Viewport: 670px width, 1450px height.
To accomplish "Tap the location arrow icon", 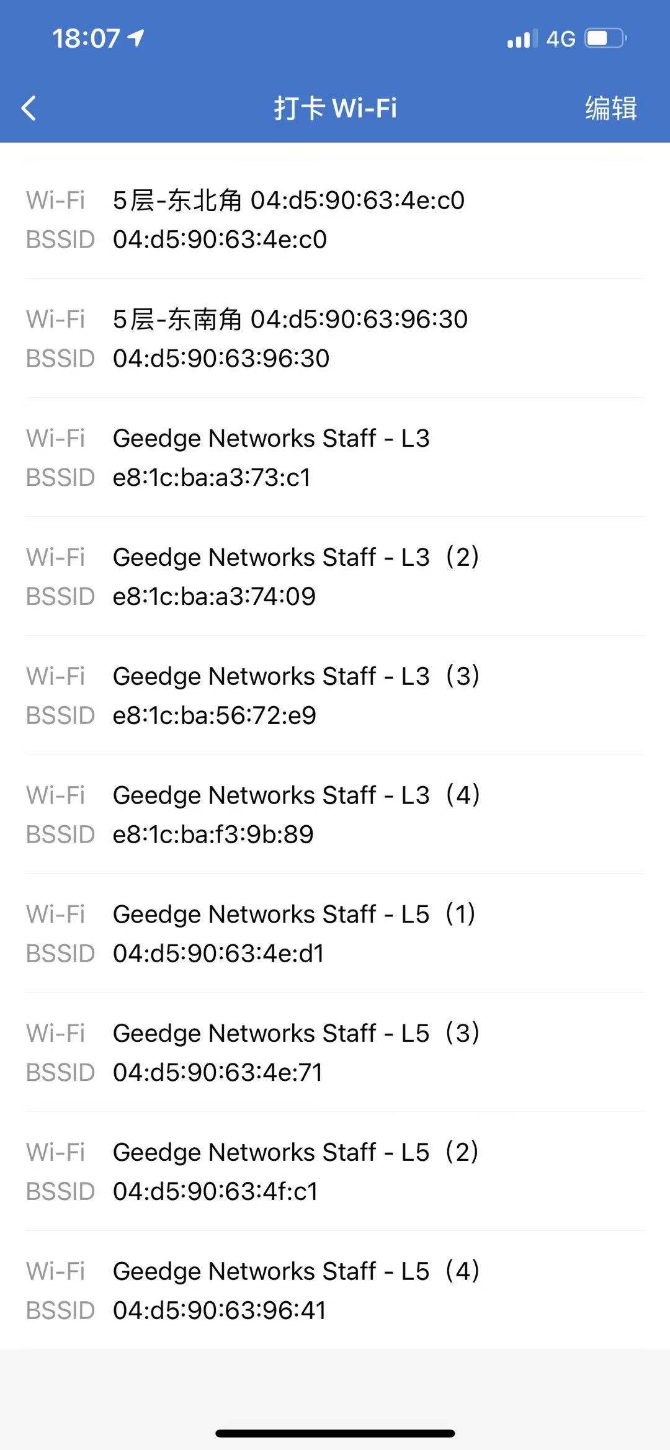I will pos(136,38).
